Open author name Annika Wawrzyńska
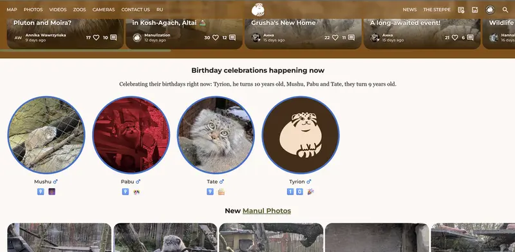 [46, 35]
